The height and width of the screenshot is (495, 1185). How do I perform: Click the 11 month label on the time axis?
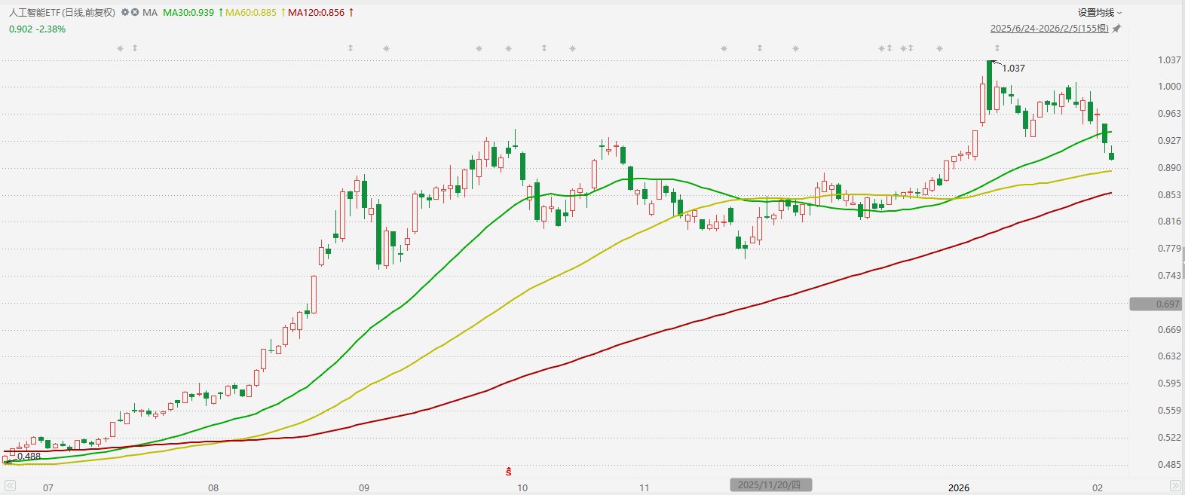pyautogui.click(x=644, y=487)
